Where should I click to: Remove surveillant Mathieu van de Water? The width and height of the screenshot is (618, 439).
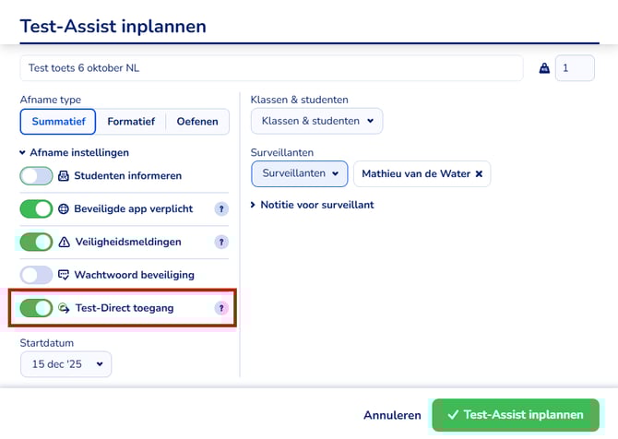[x=479, y=173]
